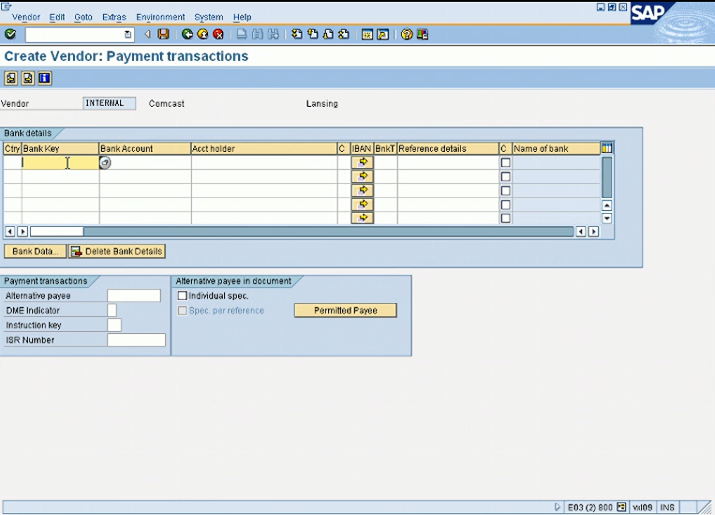The height and width of the screenshot is (515, 715).
Task: Click the yellow Exit arrow icon
Action: pos(202,35)
